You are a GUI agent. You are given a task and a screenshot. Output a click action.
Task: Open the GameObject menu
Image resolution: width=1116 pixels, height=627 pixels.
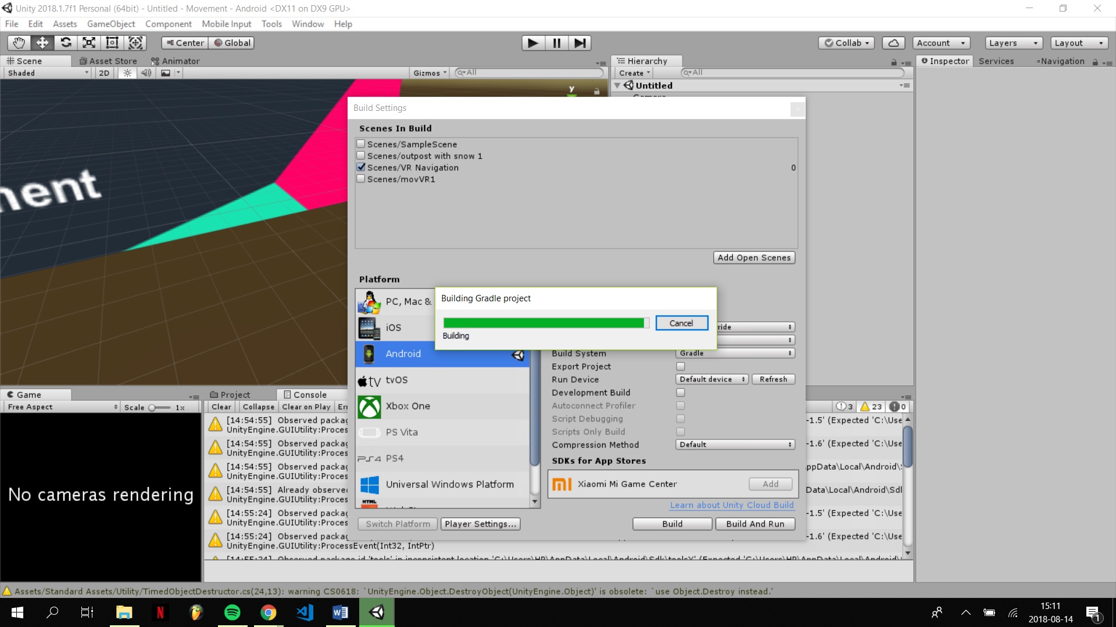pos(111,24)
